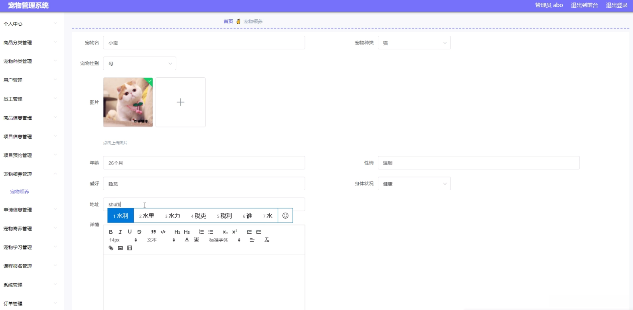Clear text formatting in the editor
The image size is (633, 310).
click(267, 240)
